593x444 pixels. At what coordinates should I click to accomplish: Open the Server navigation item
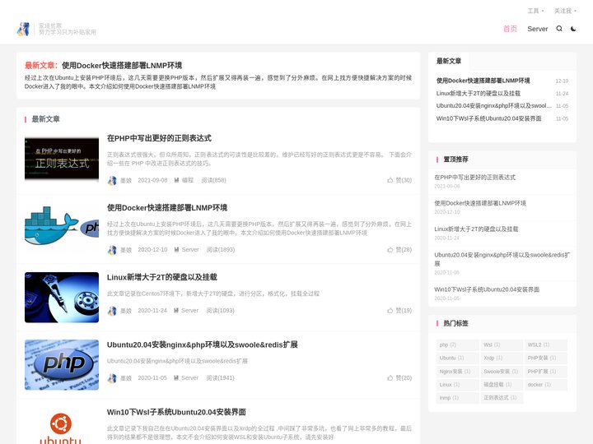(x=537, y=29)
